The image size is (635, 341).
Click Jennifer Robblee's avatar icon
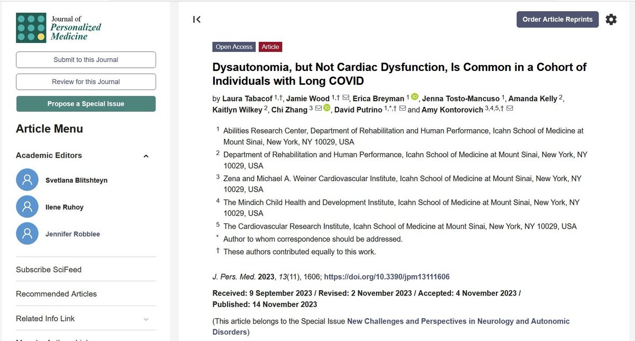point(27,234)
